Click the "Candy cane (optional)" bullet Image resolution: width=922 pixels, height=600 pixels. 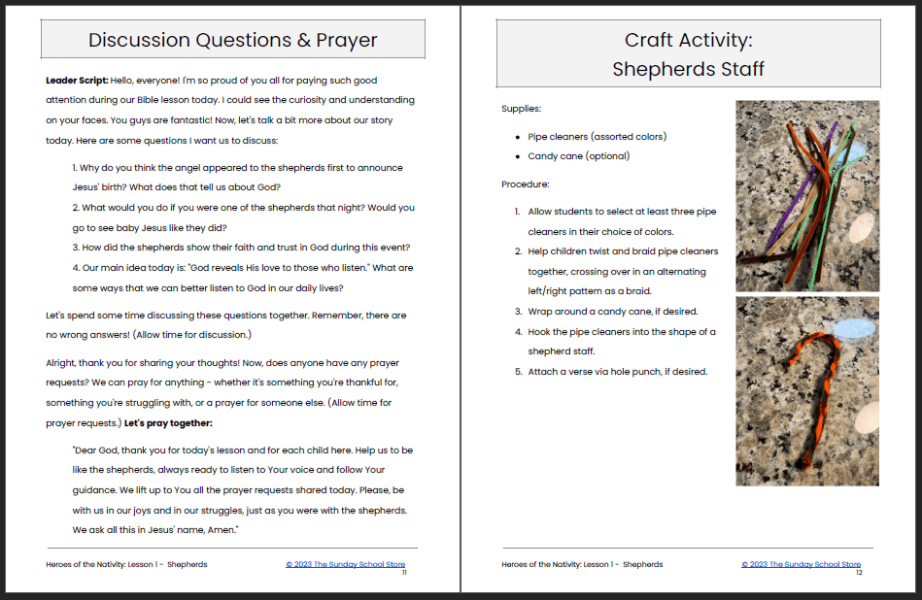pyautogui.click(x=578, y=156)
